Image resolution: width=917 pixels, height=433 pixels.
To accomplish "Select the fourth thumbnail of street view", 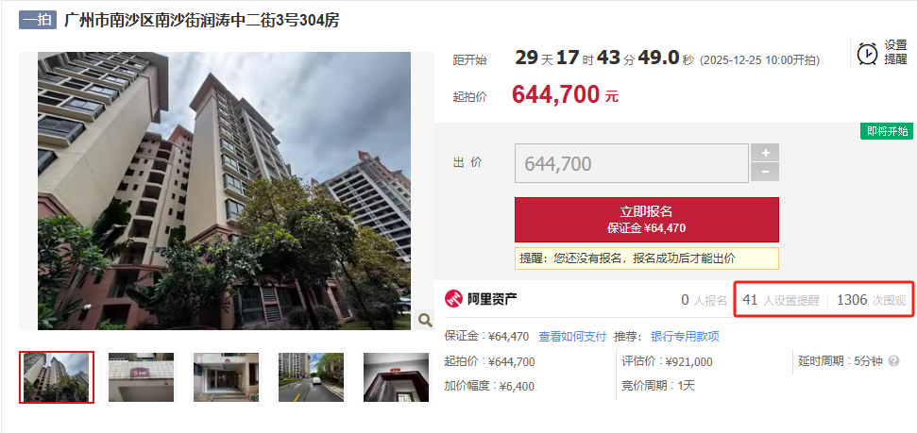I will [311, 377].
